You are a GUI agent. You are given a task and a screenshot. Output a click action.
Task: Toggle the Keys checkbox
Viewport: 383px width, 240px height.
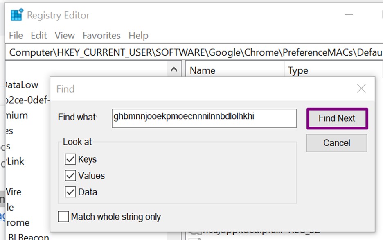pos(70,159)
